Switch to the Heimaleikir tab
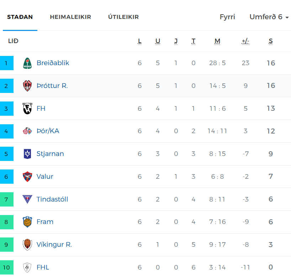 [70, 17]
